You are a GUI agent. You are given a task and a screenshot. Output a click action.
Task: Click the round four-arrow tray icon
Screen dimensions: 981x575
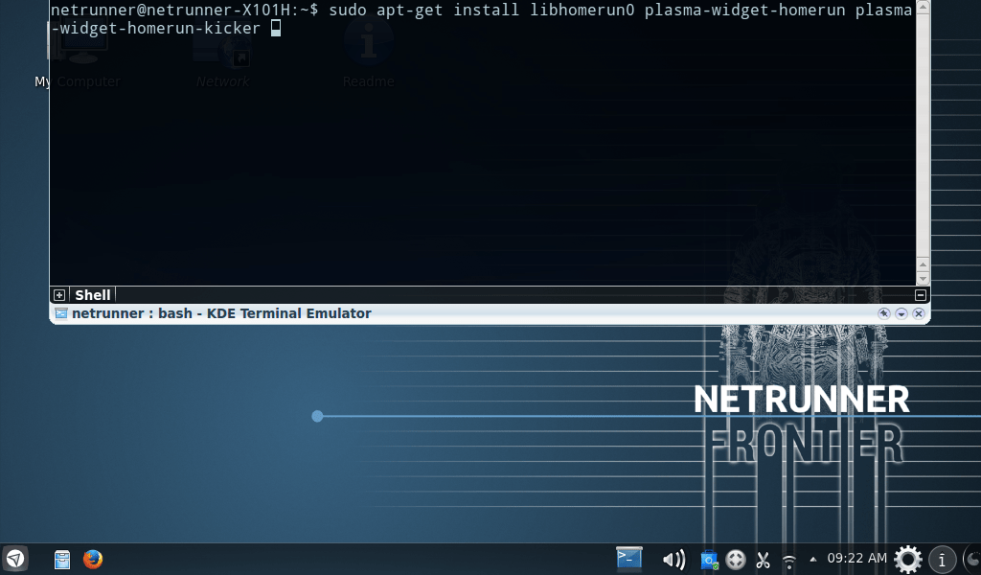click(736, 560)
